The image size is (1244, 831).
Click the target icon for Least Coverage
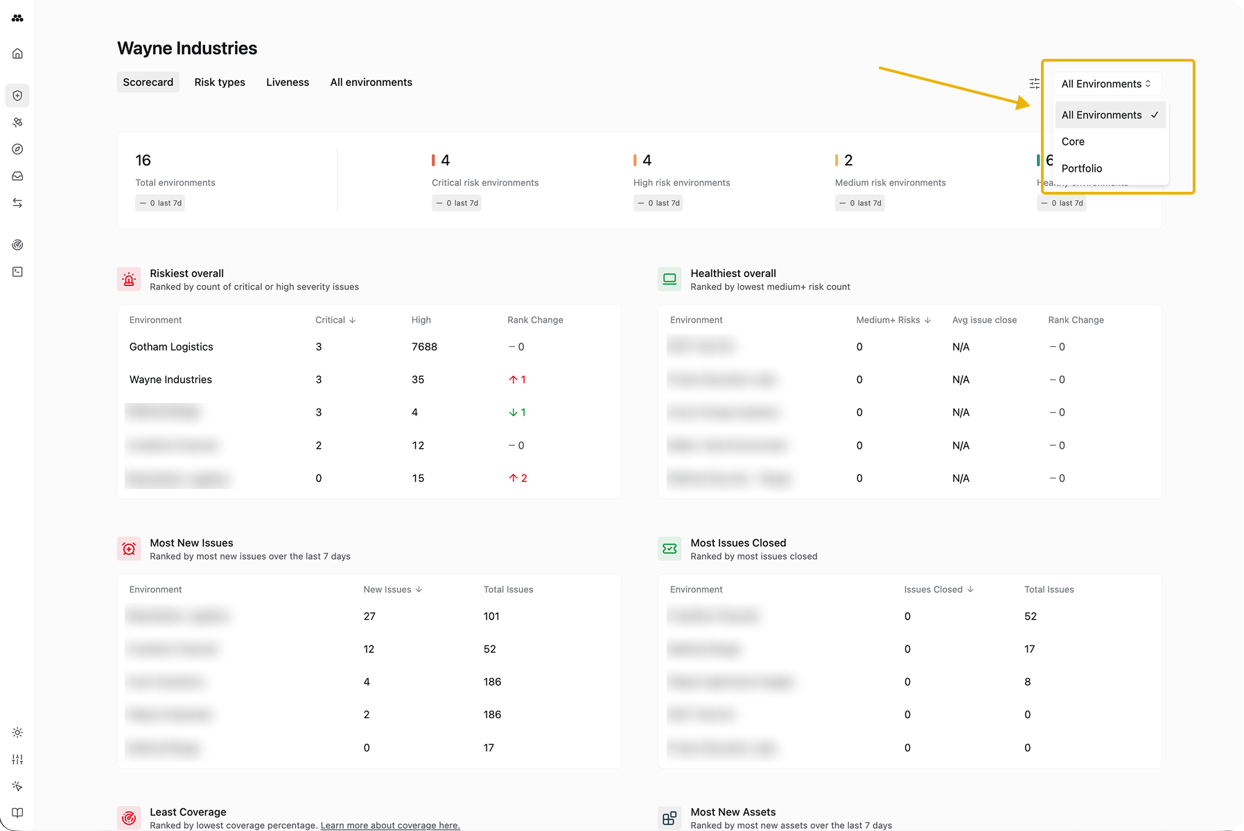coord(129,818)
